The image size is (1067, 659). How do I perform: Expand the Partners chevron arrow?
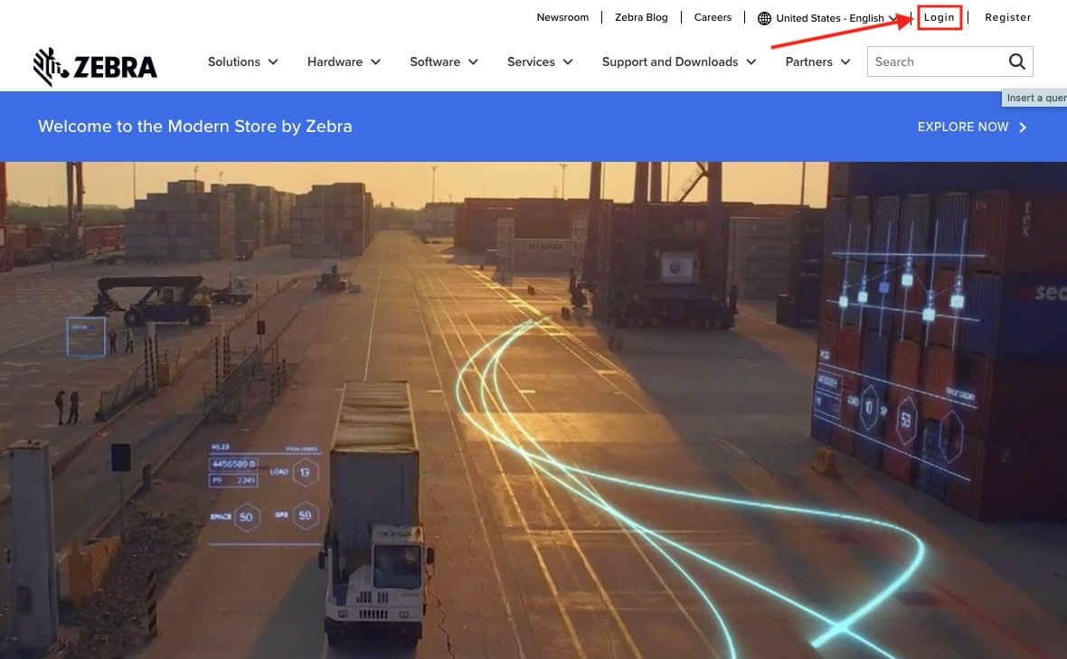(845, 62)
